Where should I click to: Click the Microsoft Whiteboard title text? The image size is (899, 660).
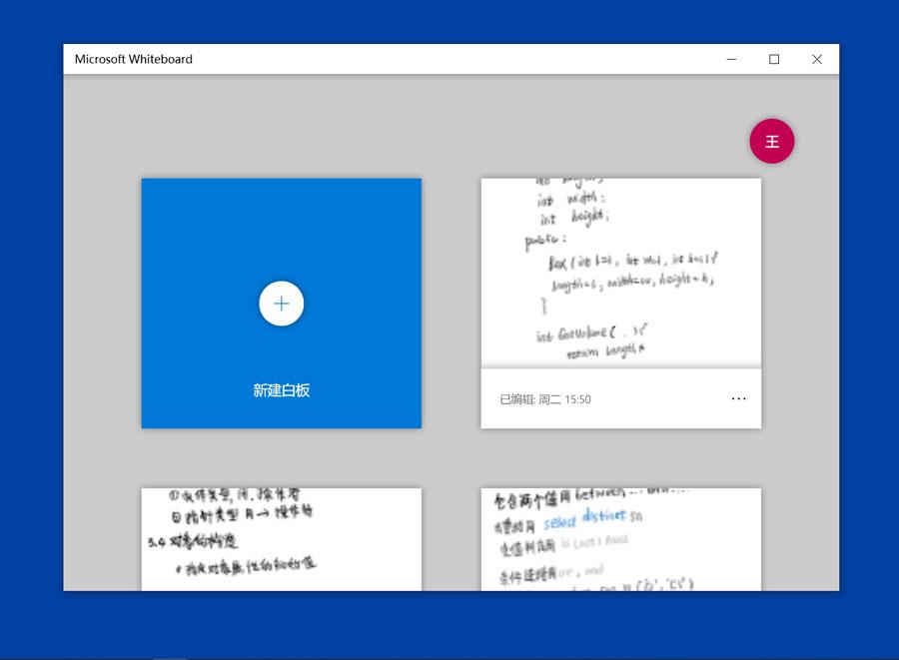click(134, 59)
